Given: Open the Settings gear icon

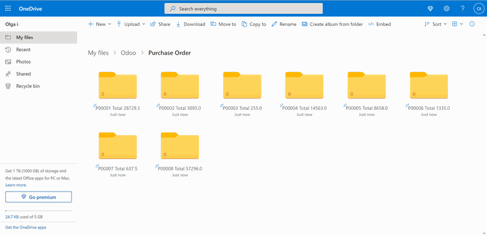Looking at the screenshot, I should point(446,8).
